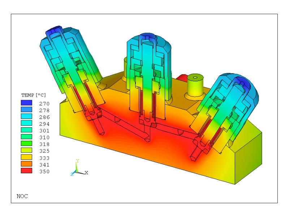Click the legend value 325
Viewport: 289px width, 217px height.
coord(44,151)
